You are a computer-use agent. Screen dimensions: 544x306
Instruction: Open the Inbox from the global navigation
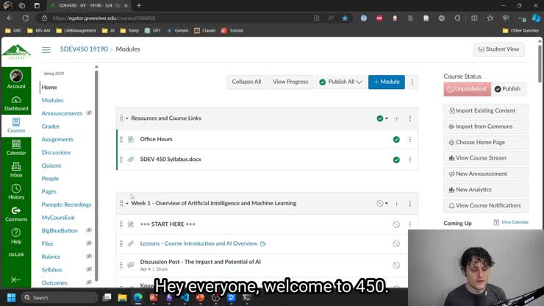click(x=16, y=168)
